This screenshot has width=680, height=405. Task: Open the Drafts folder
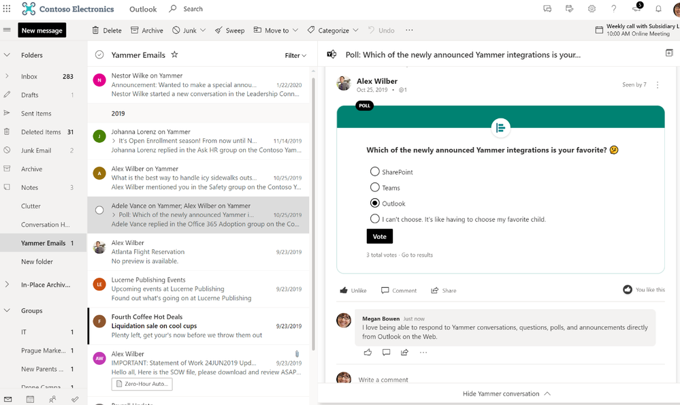[44, 95]
